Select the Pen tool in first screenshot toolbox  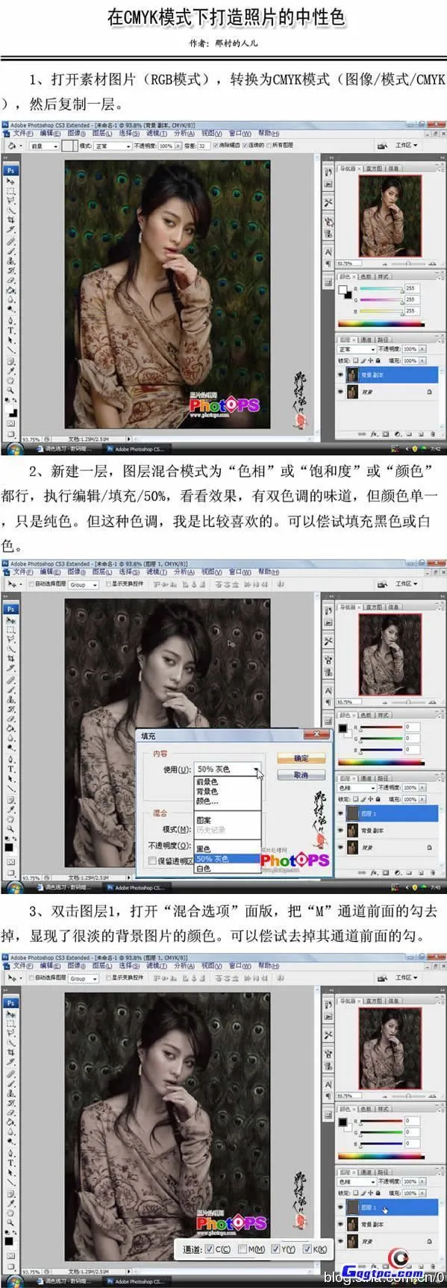(10, 320)
